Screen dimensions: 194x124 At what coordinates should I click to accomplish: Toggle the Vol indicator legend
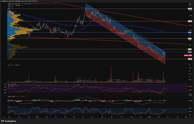8,65
